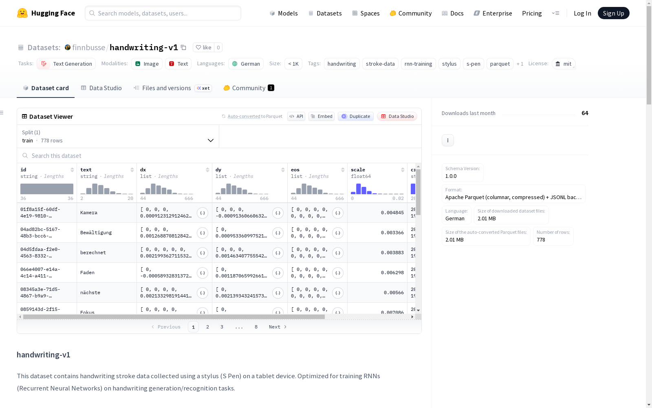This screenshot has height=408, width=652.
Task: Open Datasets in the top navigation
Action: 325,13
